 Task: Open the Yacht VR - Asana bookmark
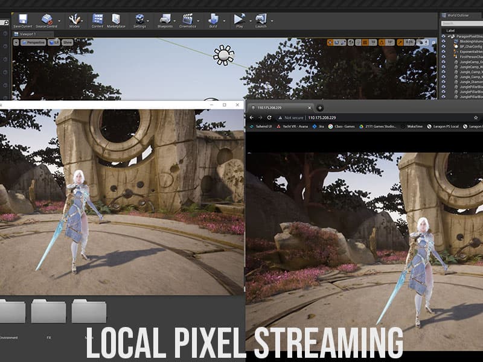click(292, 127)
